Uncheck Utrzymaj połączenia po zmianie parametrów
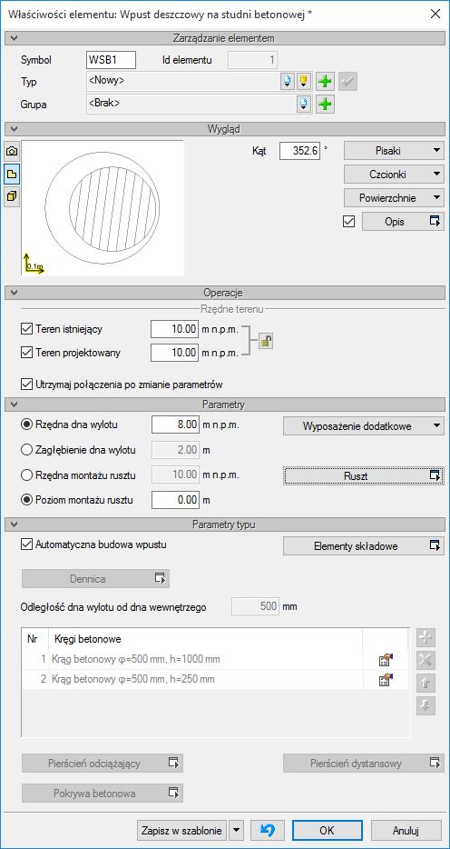This screenshot has height=849, width=450. click(x=26, y=385)
